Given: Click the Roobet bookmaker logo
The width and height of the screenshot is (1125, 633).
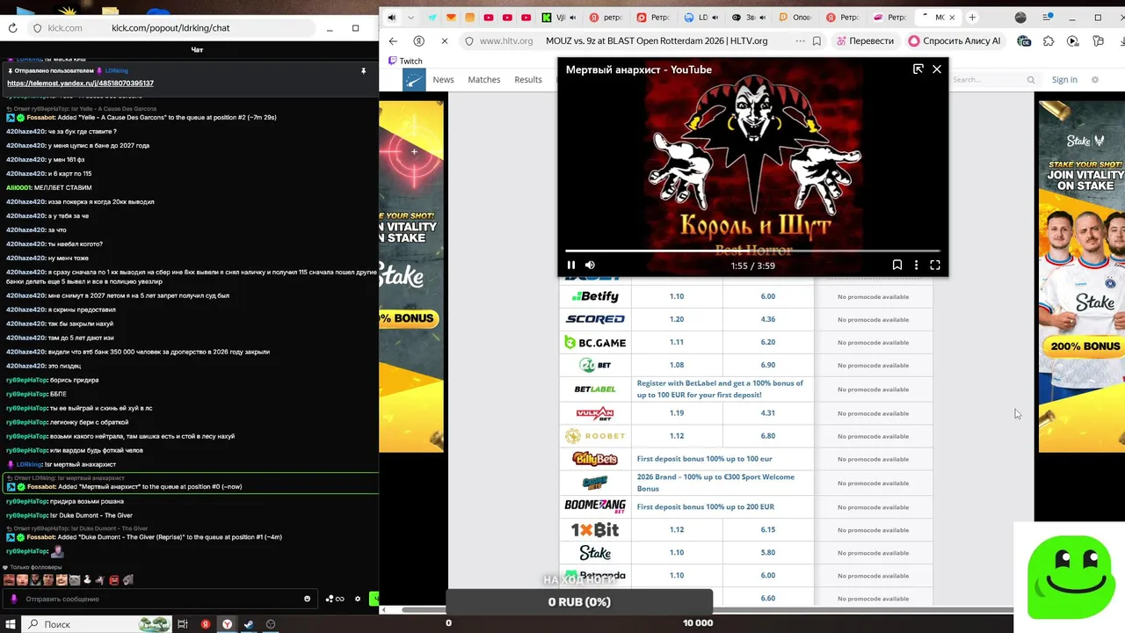Looking at the screenshot, I should tap(595, 436).
